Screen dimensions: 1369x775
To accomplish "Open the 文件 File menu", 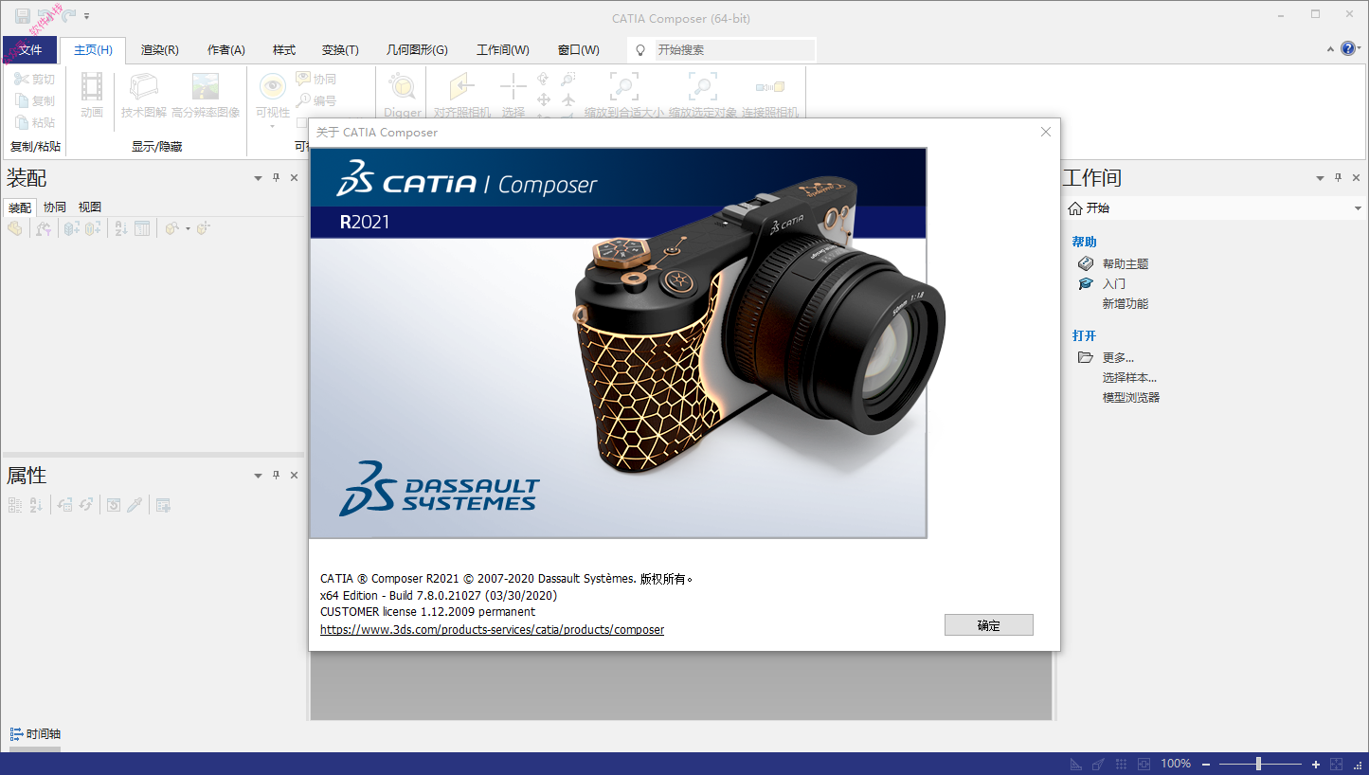I will (x=30, y=50).
